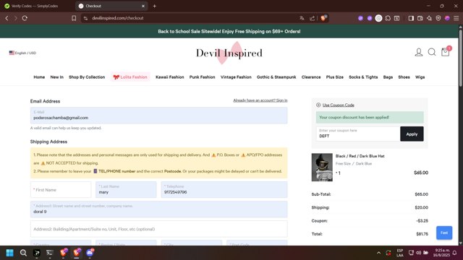Screen dimensions: 463x260
Task: Click the Last Name field
Action: coord(126,189)
